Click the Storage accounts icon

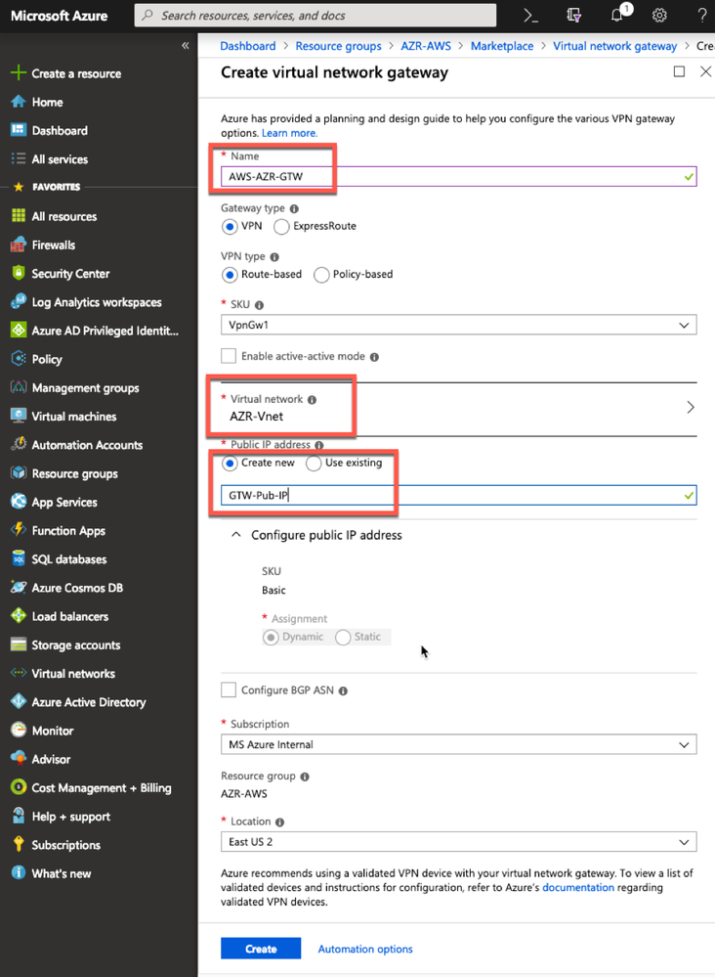tap(19, 644)
